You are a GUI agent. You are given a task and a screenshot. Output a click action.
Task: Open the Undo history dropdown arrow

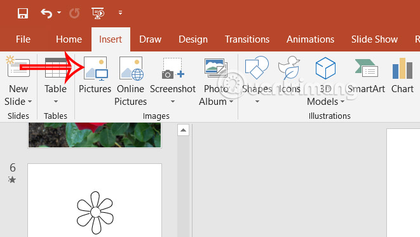[59, 12]
